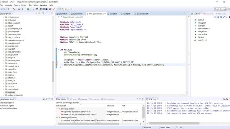Click the Save toolbar icon
This screenshot has width=230, height=129.
pyautogui.click(x=1, y=9)
